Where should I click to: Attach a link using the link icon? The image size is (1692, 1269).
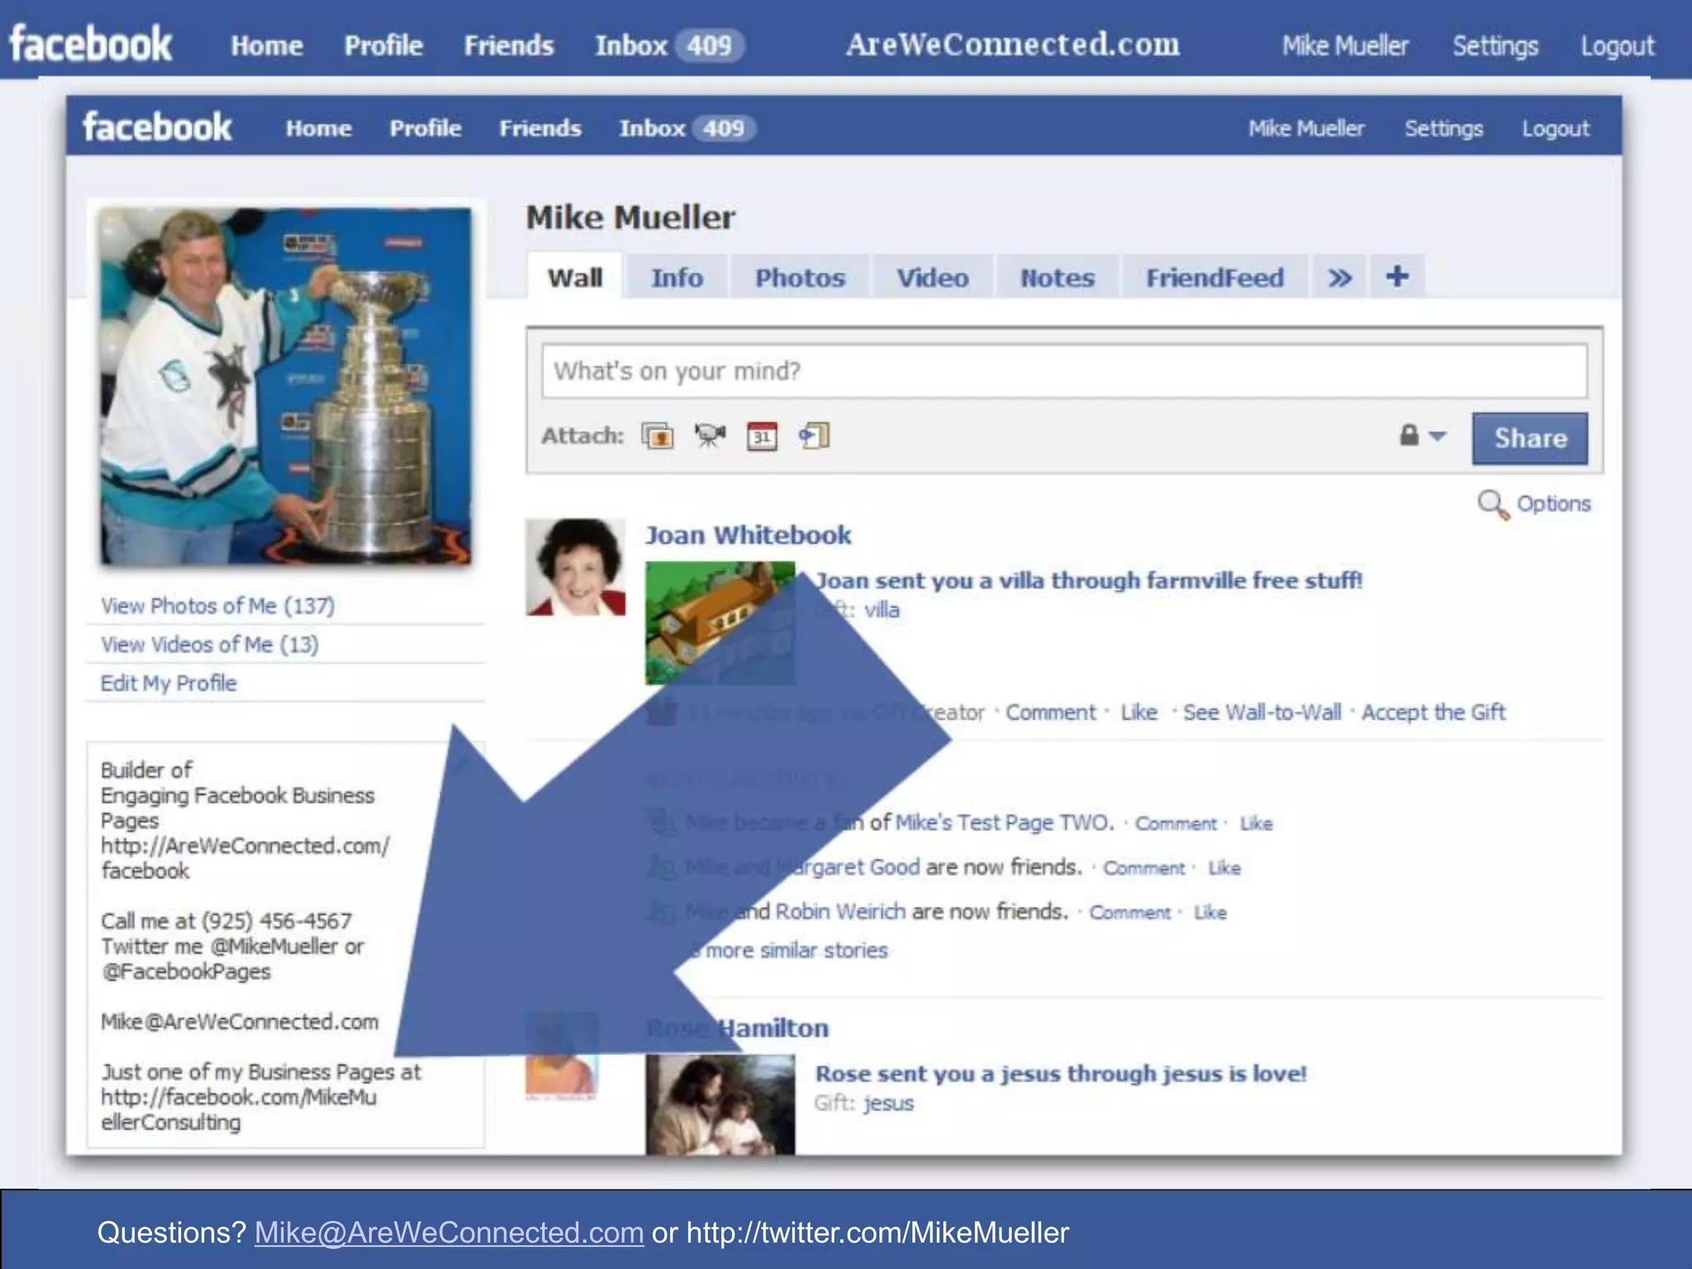pyautogui.click(x=815, y=435)
